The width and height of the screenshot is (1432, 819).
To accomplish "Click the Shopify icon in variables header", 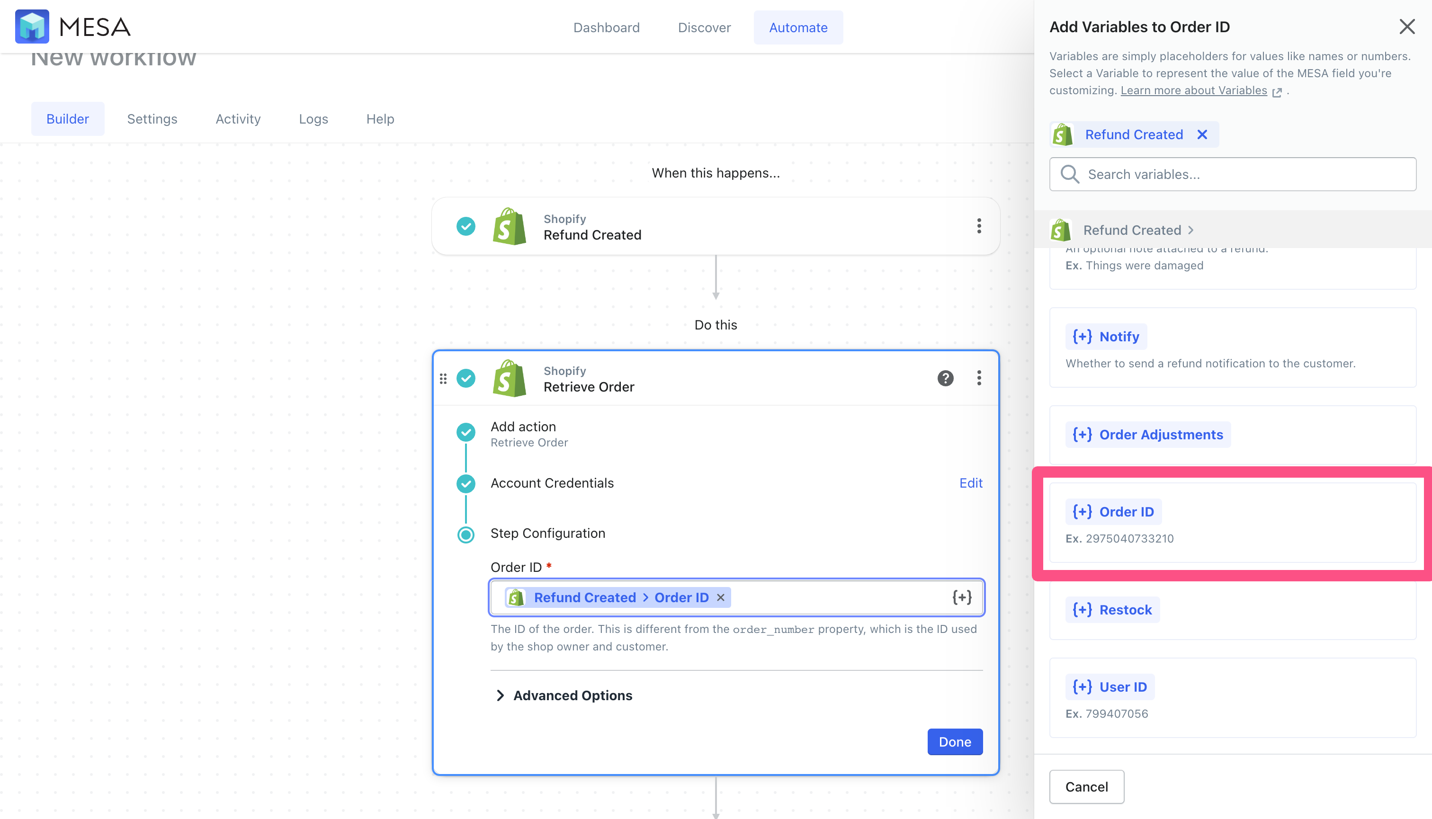I will [1060, 230].
